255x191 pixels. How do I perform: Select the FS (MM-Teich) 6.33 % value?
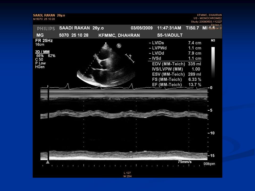177,79
